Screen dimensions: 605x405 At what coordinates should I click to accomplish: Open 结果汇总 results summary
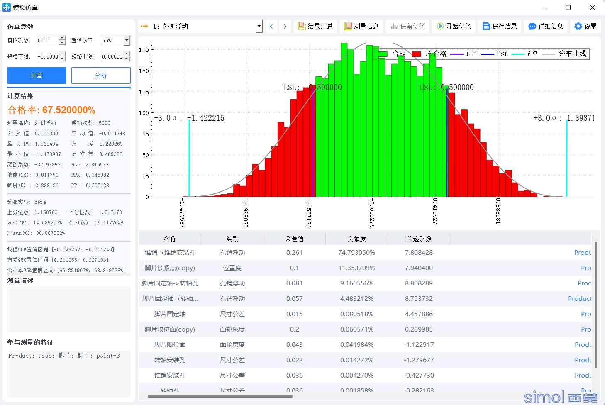click(x=315, y=26)
